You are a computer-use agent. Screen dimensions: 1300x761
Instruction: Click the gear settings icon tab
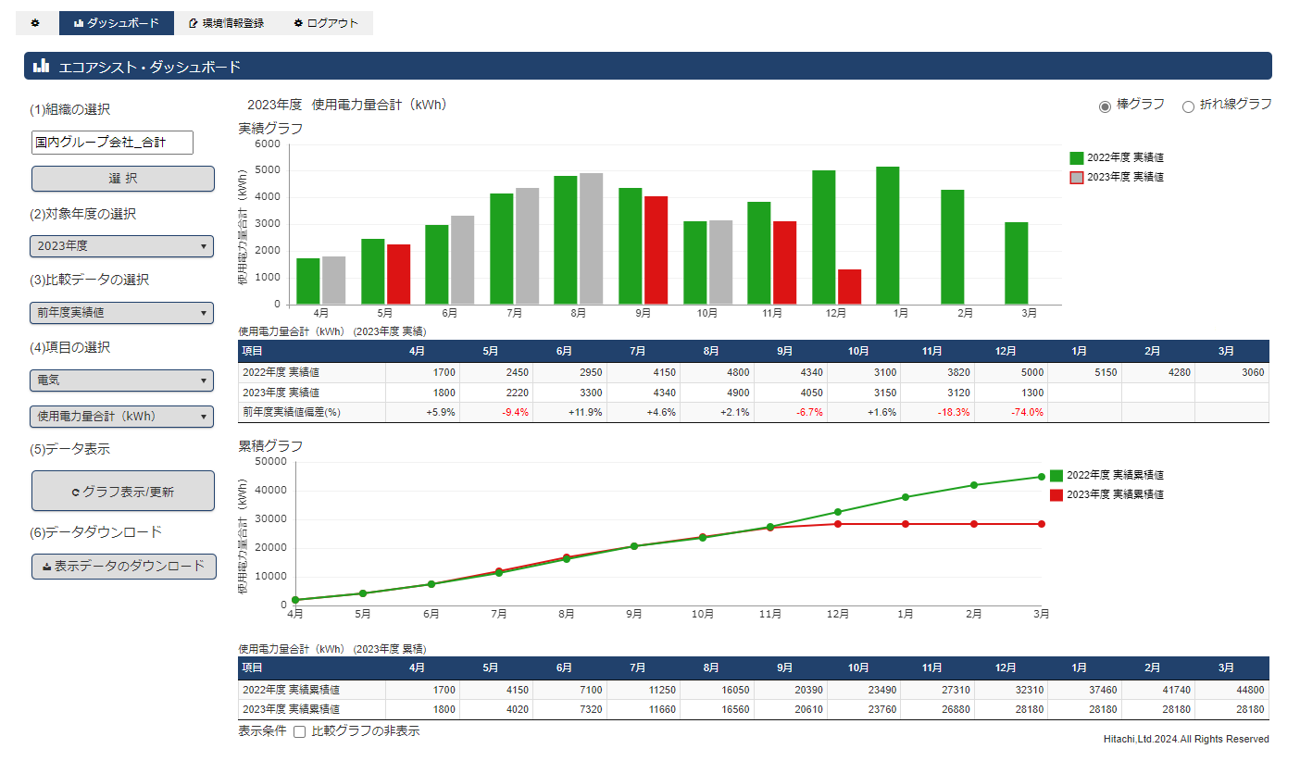(35, 23)
